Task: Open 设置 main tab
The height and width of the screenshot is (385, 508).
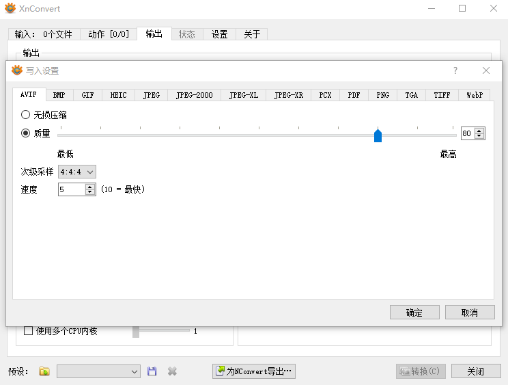Action: coord(219,34)
